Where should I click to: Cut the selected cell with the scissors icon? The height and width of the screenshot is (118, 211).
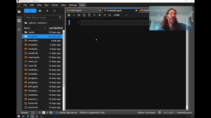pos(79,15)
